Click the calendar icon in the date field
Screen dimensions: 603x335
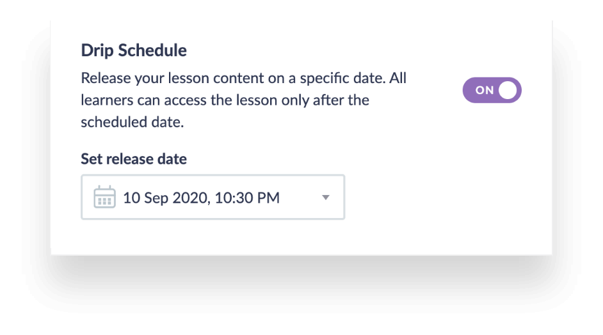tap(104, 197)
